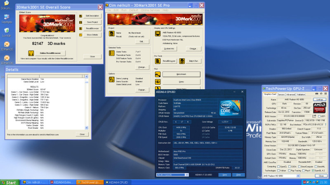Switch to the Validation tab in GPU-Z
Image resolution: width=330 pixels, height=185 pixels.
point(301,95)
